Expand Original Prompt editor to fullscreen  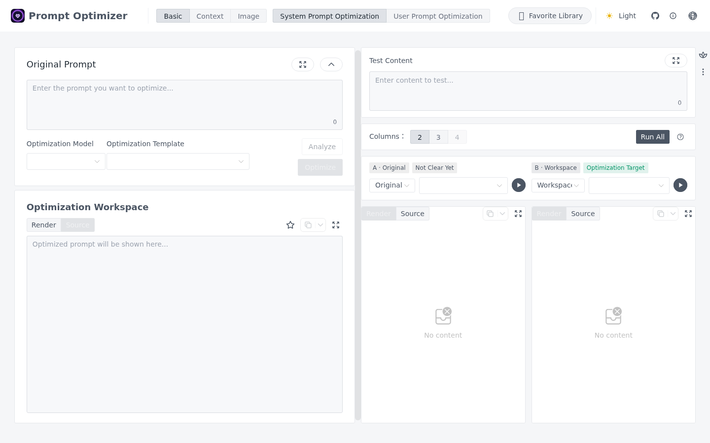point(303,64)
